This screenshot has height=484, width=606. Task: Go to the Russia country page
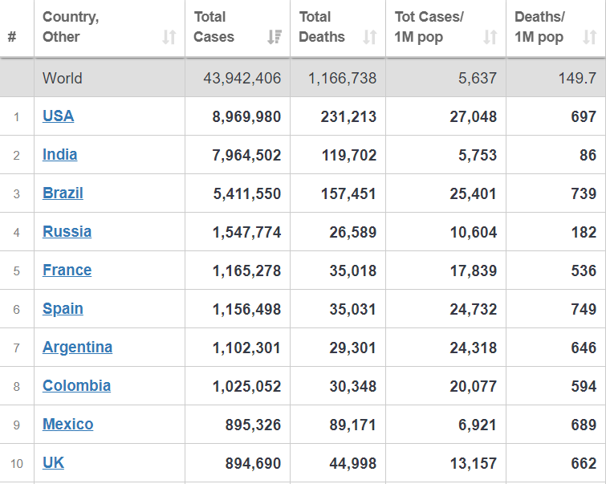pos(67,232)
